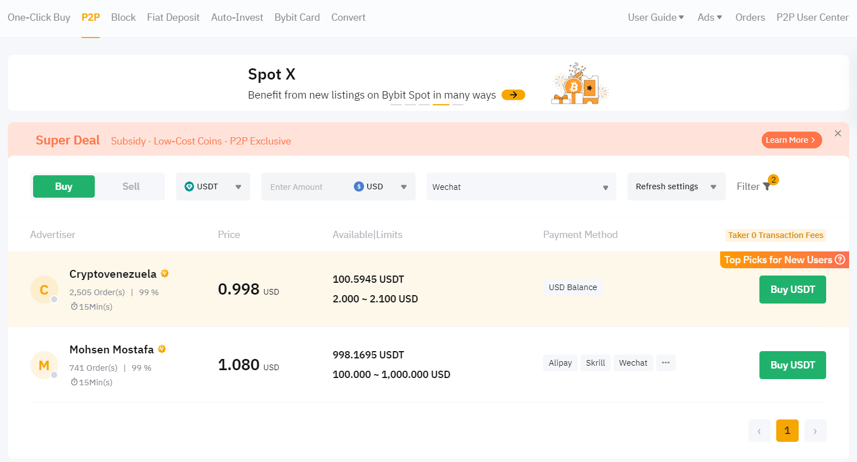
Task: Click Learn More on Super Deal banner
Action: click(x=791, y=140)
